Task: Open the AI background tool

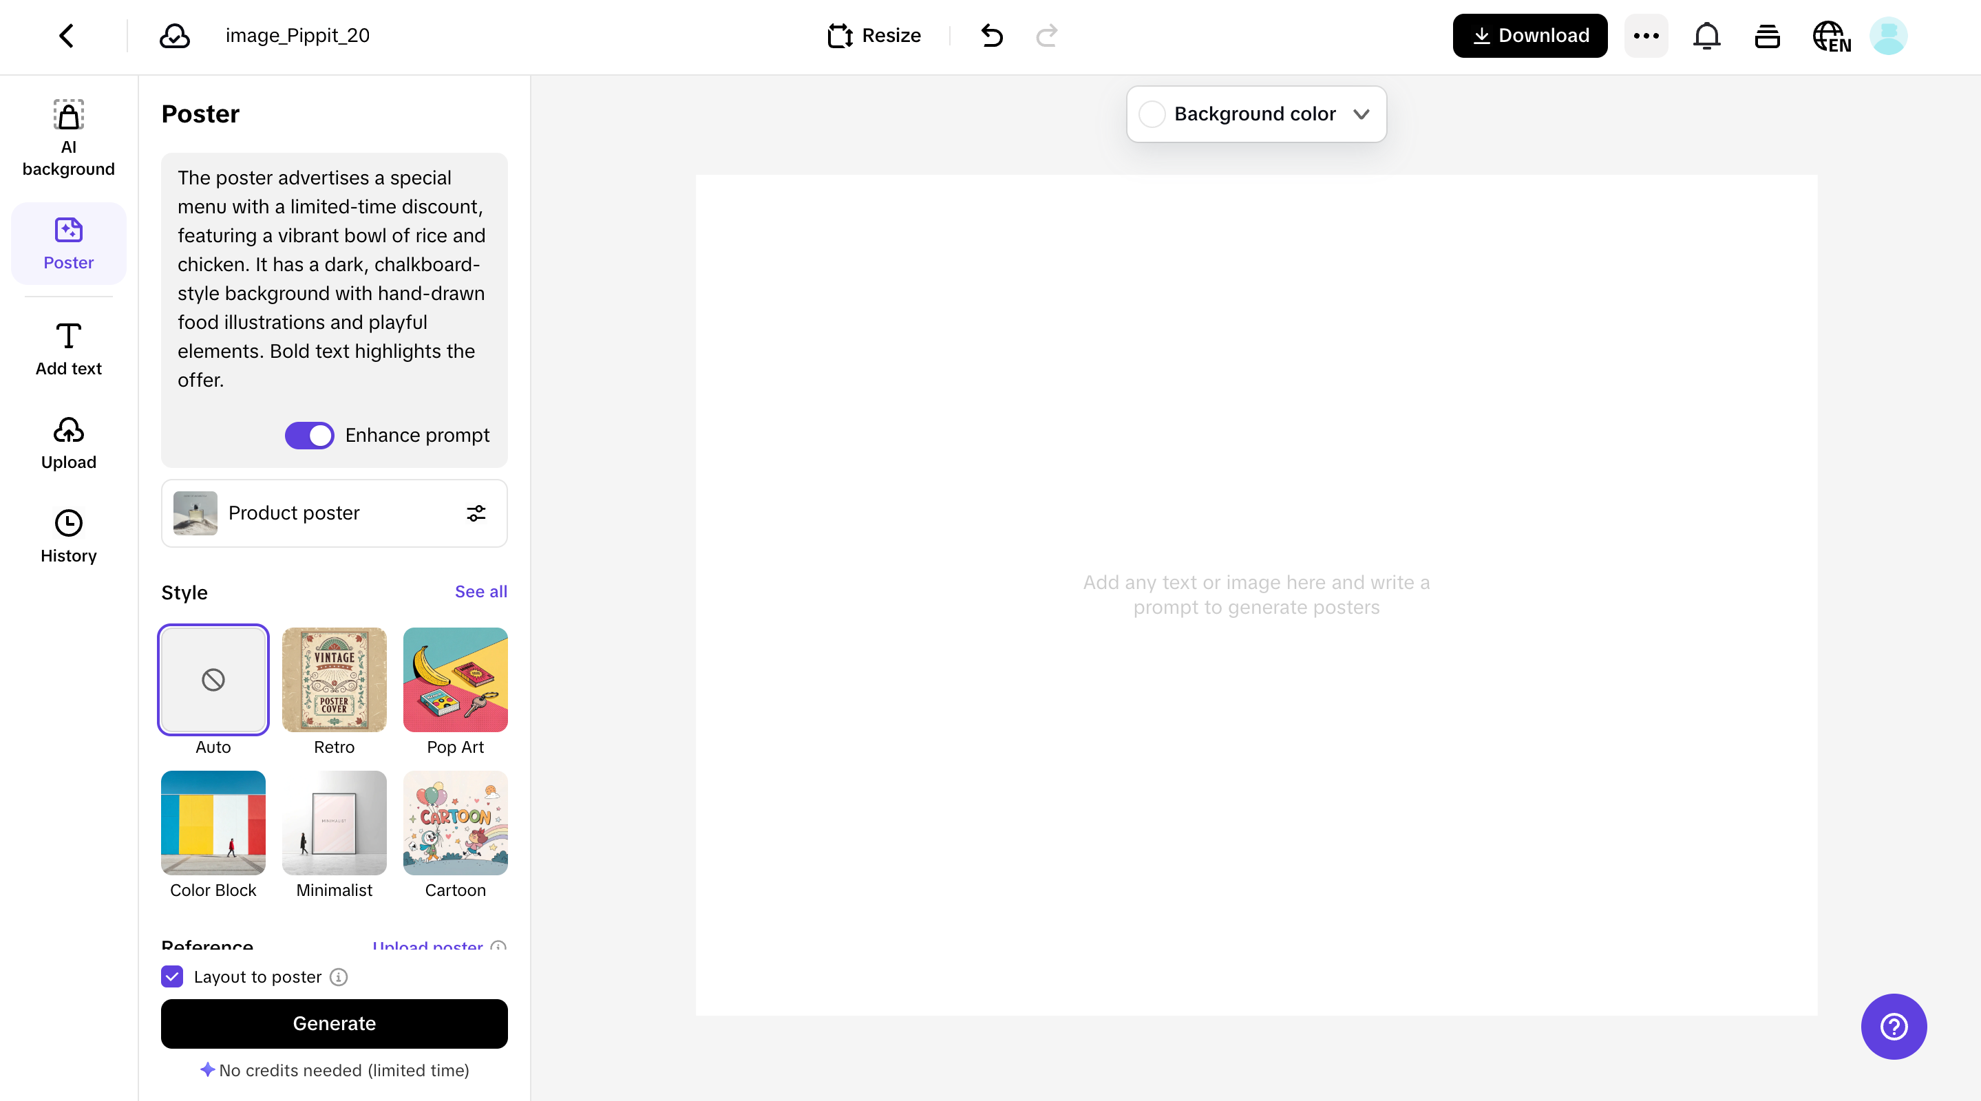Action: [68, 138]
